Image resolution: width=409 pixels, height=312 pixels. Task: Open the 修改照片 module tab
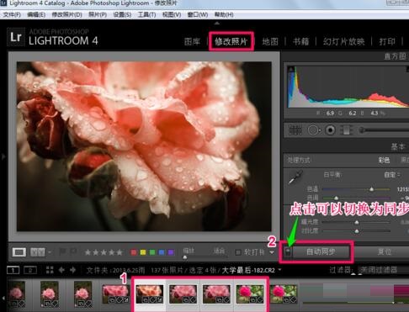click(x=231, y=41)
